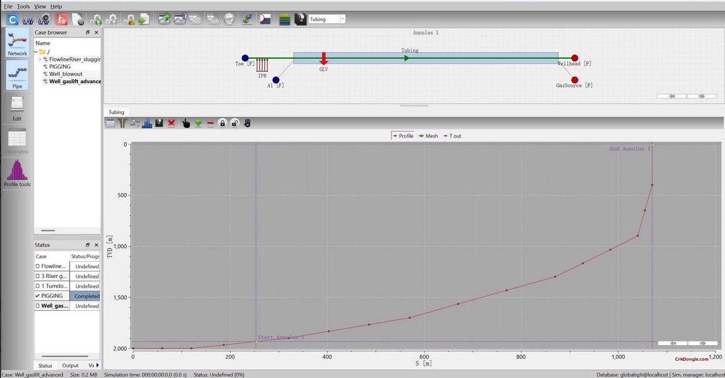Select the A1 blue node

(x=276, y=80)
